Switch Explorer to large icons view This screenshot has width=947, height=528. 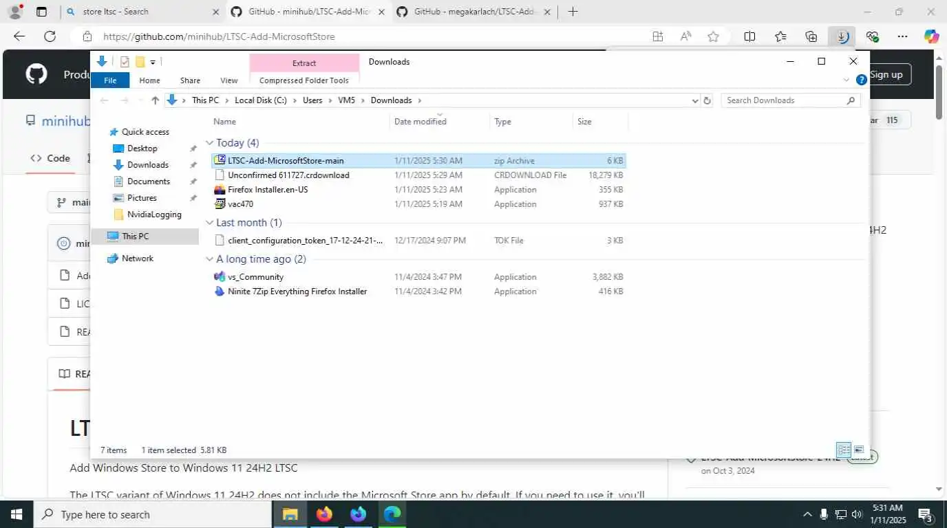coord(859,450)
